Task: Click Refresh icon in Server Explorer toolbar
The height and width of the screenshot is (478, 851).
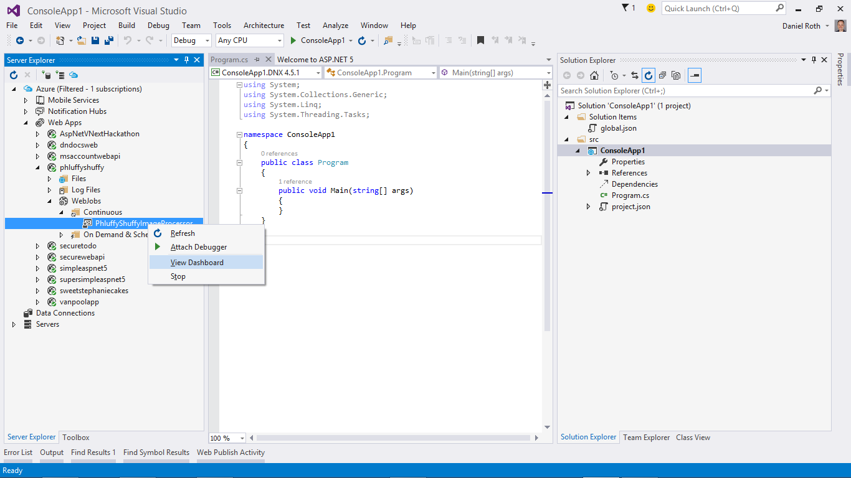Action: [x=14, y=75]
